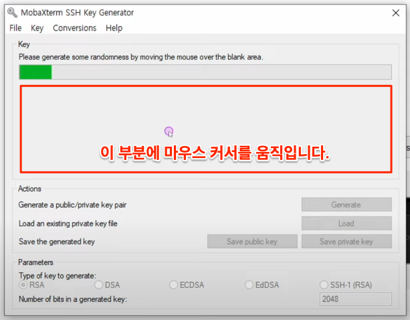Click the 'Type of key to generate:' label

pos(58,276)
